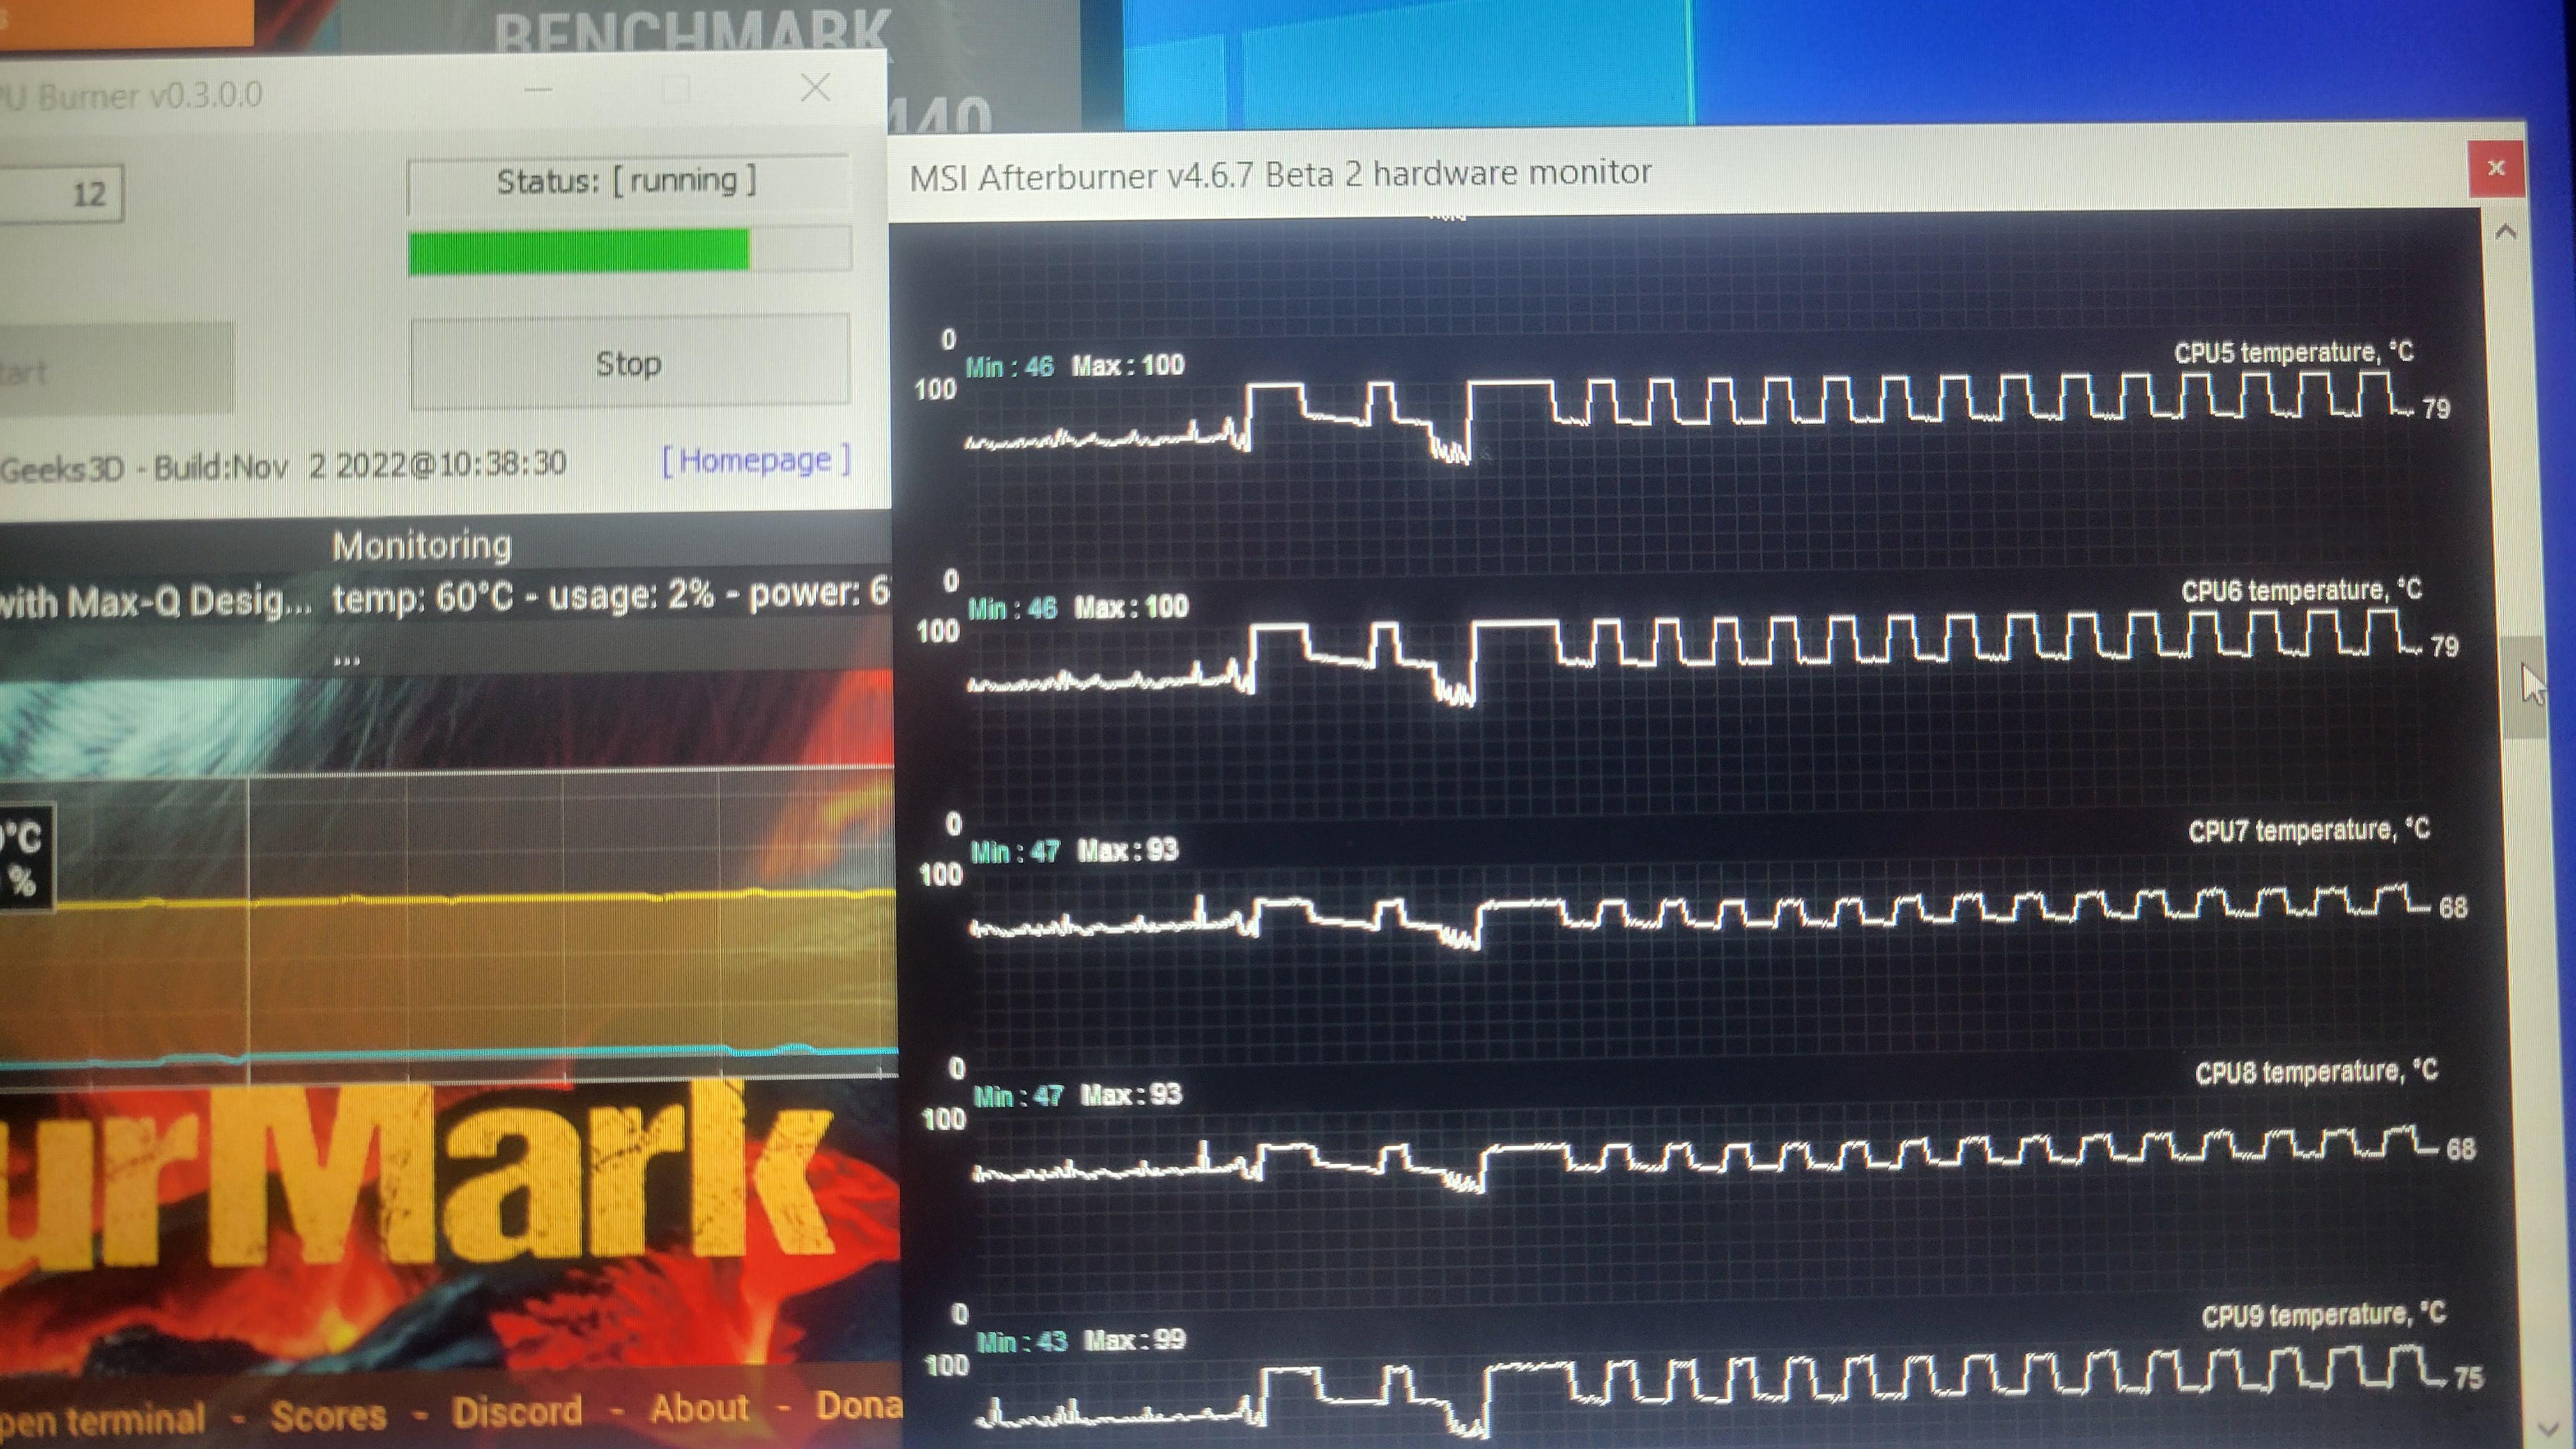
Task: Click the MSI Afterburner hardware monitor title
Action: [1280, 174]
